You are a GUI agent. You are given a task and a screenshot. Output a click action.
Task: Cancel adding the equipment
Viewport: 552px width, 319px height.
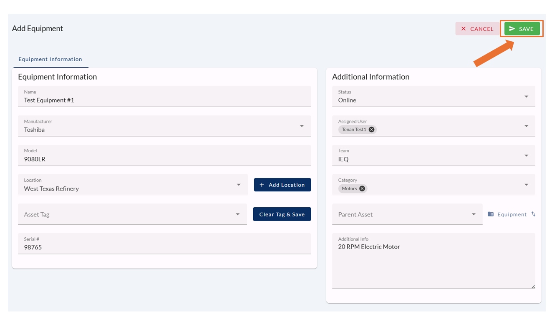pyautogui.click(x=477, y=29)
